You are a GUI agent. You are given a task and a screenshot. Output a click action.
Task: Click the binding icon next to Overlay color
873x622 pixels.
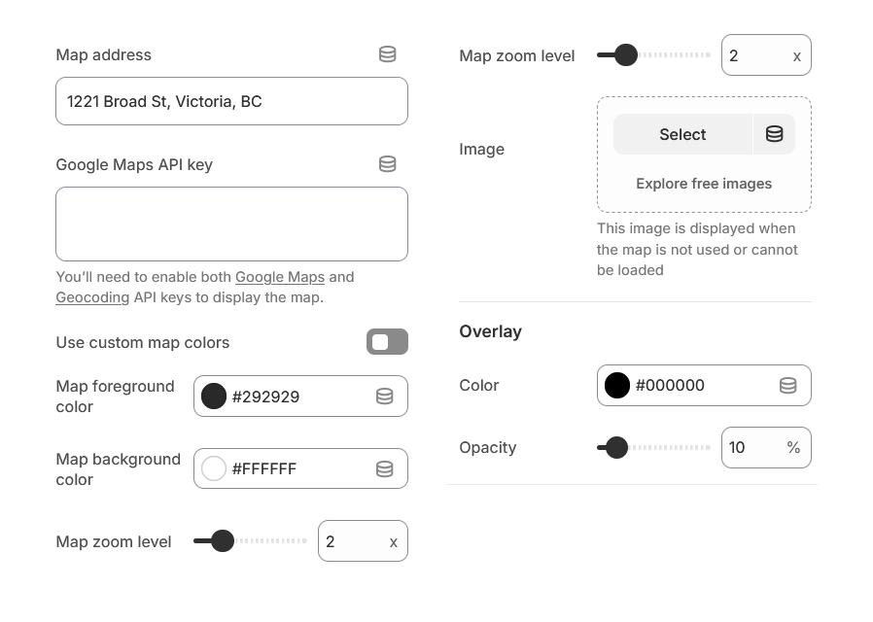[787, 385]
